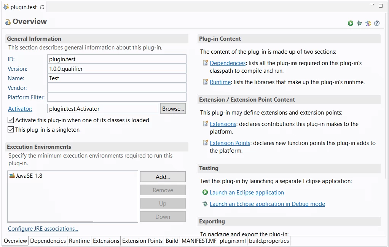Screen dimensions: 389x247
Task: Click bug icon beside Launch in Debug mode
Action: click(205, 204)
